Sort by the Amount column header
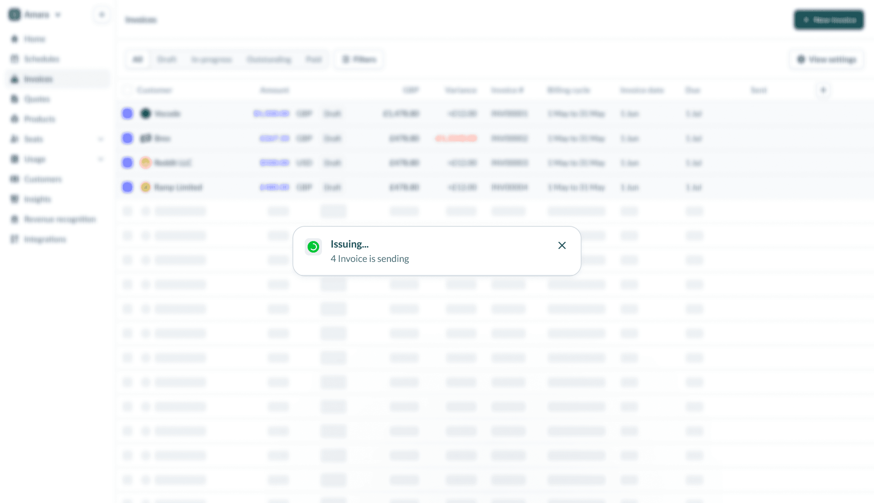The width and height of the screenshot is (874, 503). point(275,90)
